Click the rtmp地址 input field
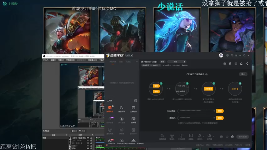 click(197, 111)
